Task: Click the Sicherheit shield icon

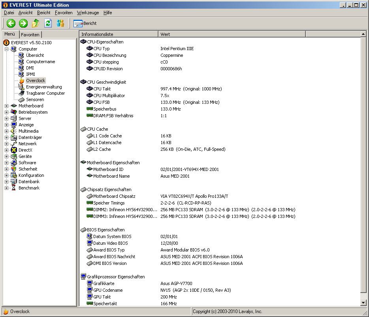Action: point(14,169)
